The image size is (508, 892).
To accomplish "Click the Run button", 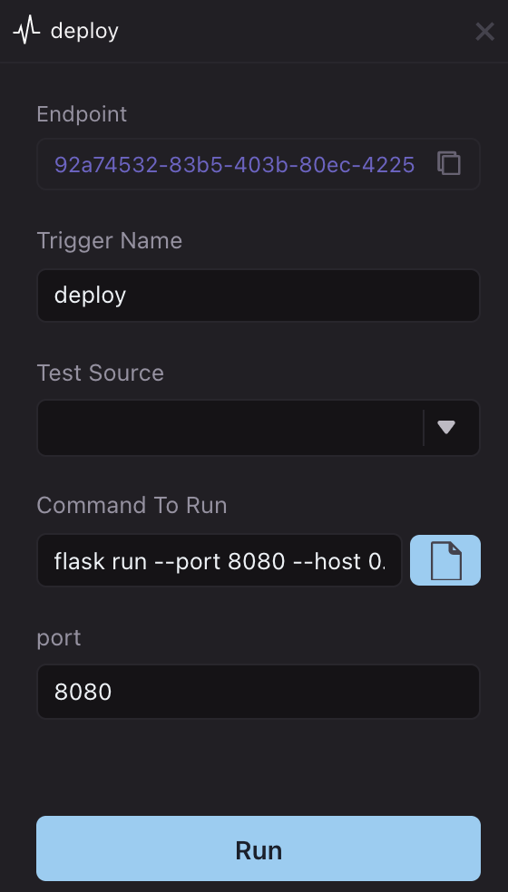I will [259, 848].
